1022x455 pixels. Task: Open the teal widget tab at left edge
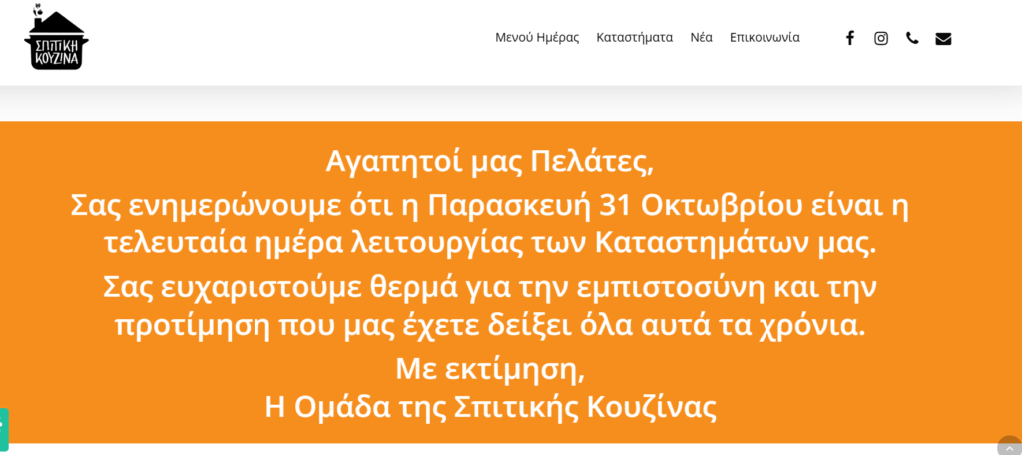point(4,429)
